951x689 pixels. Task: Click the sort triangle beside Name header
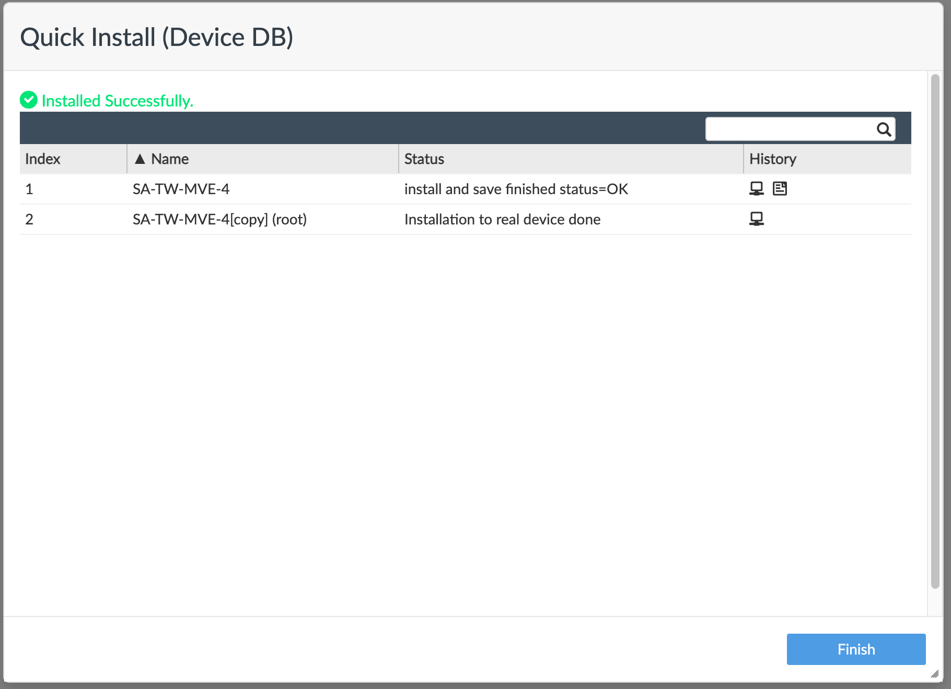140,159
